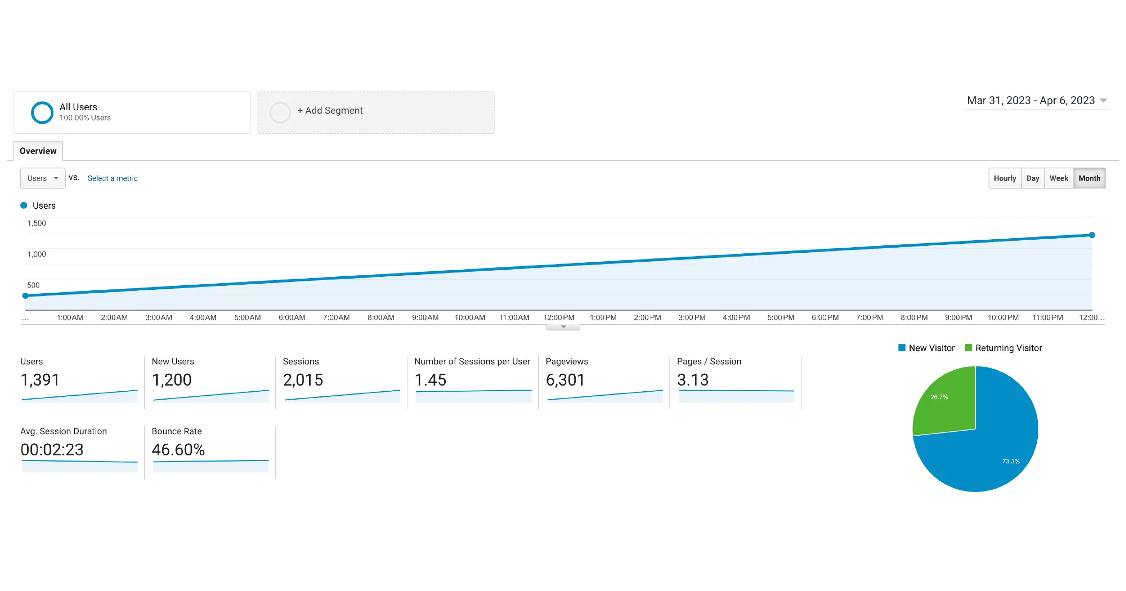Image resolution: width=1126 pixels, height=591 pixels.
Task: Click the grey Add Segment circle icon
Action: [280, 113]
